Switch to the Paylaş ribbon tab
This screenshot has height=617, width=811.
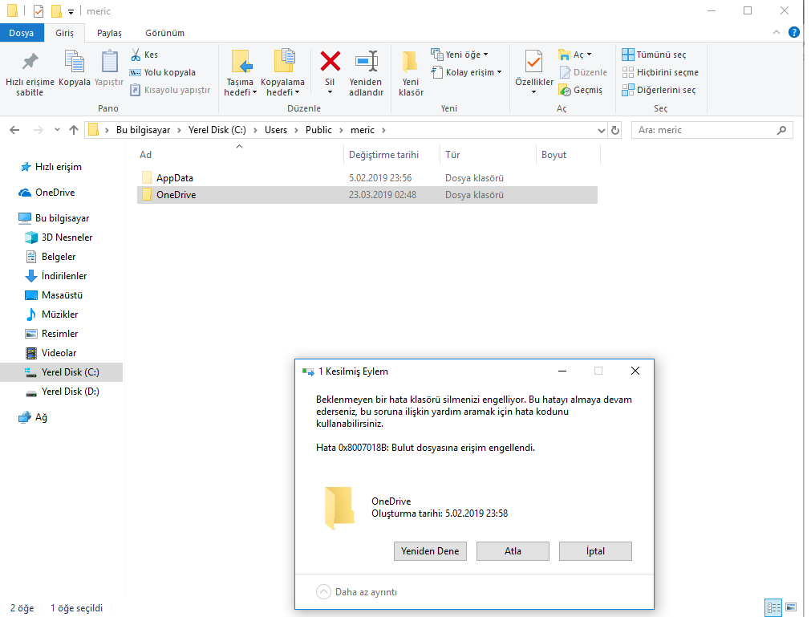pyautogui.click(x=109, y=33)
